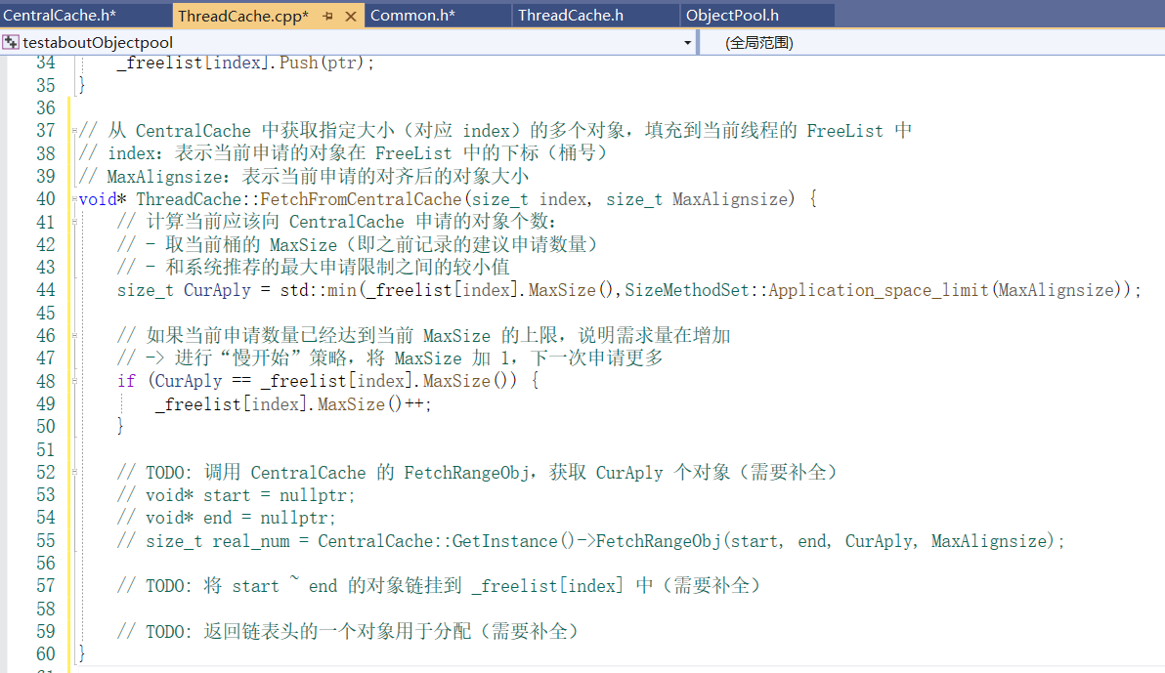This screenshot has width=1165, height=673.
Task: Open the testaboutObjectpool navigation dropdown
Action: pos(688,42)
